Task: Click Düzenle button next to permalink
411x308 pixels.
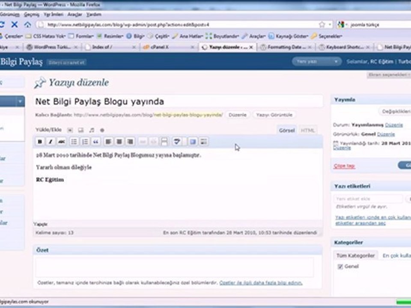Action: click(x=238, y=115)
